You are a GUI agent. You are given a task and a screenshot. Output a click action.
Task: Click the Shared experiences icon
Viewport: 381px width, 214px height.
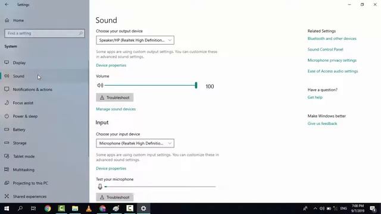[7, 196]
